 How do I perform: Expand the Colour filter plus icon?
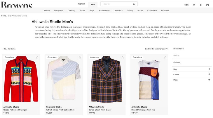(x=209, y=74)
